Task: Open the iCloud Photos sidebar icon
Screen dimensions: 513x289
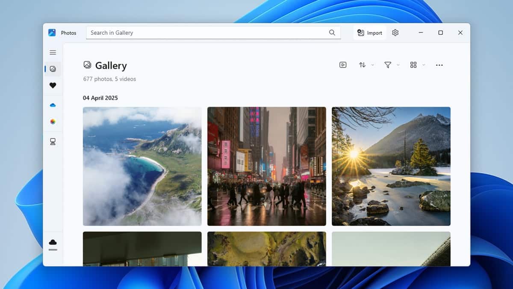Action: 53,122
